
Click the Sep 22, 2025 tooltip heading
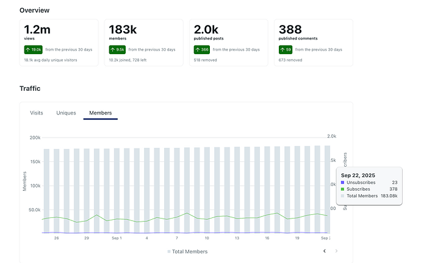(358, 175)
